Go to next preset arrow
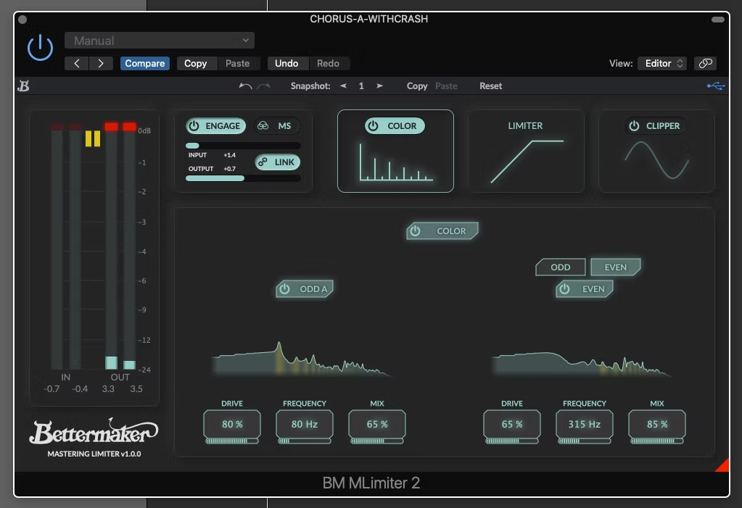This screenshot has height=508, width=742. pyautogui.click(x=101, y=63)
